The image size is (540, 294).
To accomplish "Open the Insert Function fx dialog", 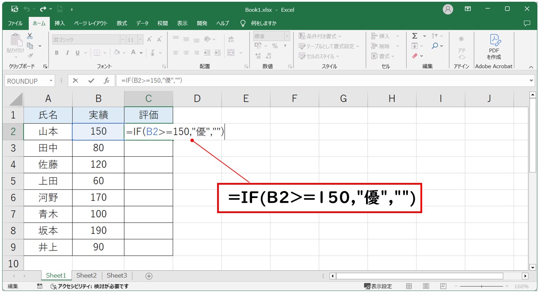I will pyautogui.click(x=106, y=81).
